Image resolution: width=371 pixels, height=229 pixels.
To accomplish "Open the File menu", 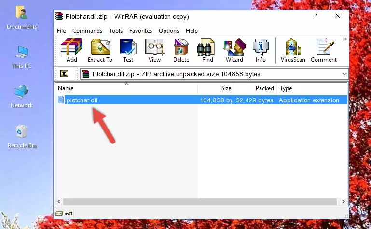I will tap(61, 31).
